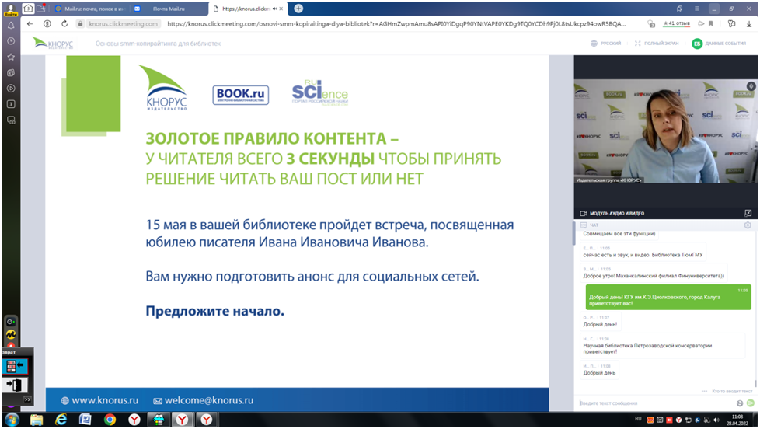Click the send message button in chat
The image size is (760, 429).
[x=751, y=403]
